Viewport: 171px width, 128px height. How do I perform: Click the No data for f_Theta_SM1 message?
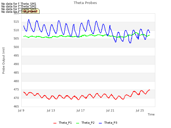pyautogui.click(x=19, y=4)
